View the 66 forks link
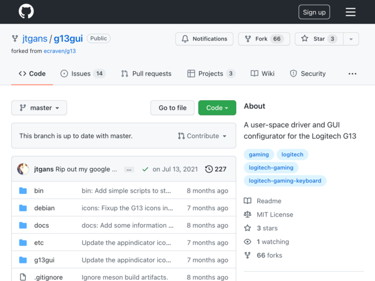Screen dimensions: 375x281 263,255
